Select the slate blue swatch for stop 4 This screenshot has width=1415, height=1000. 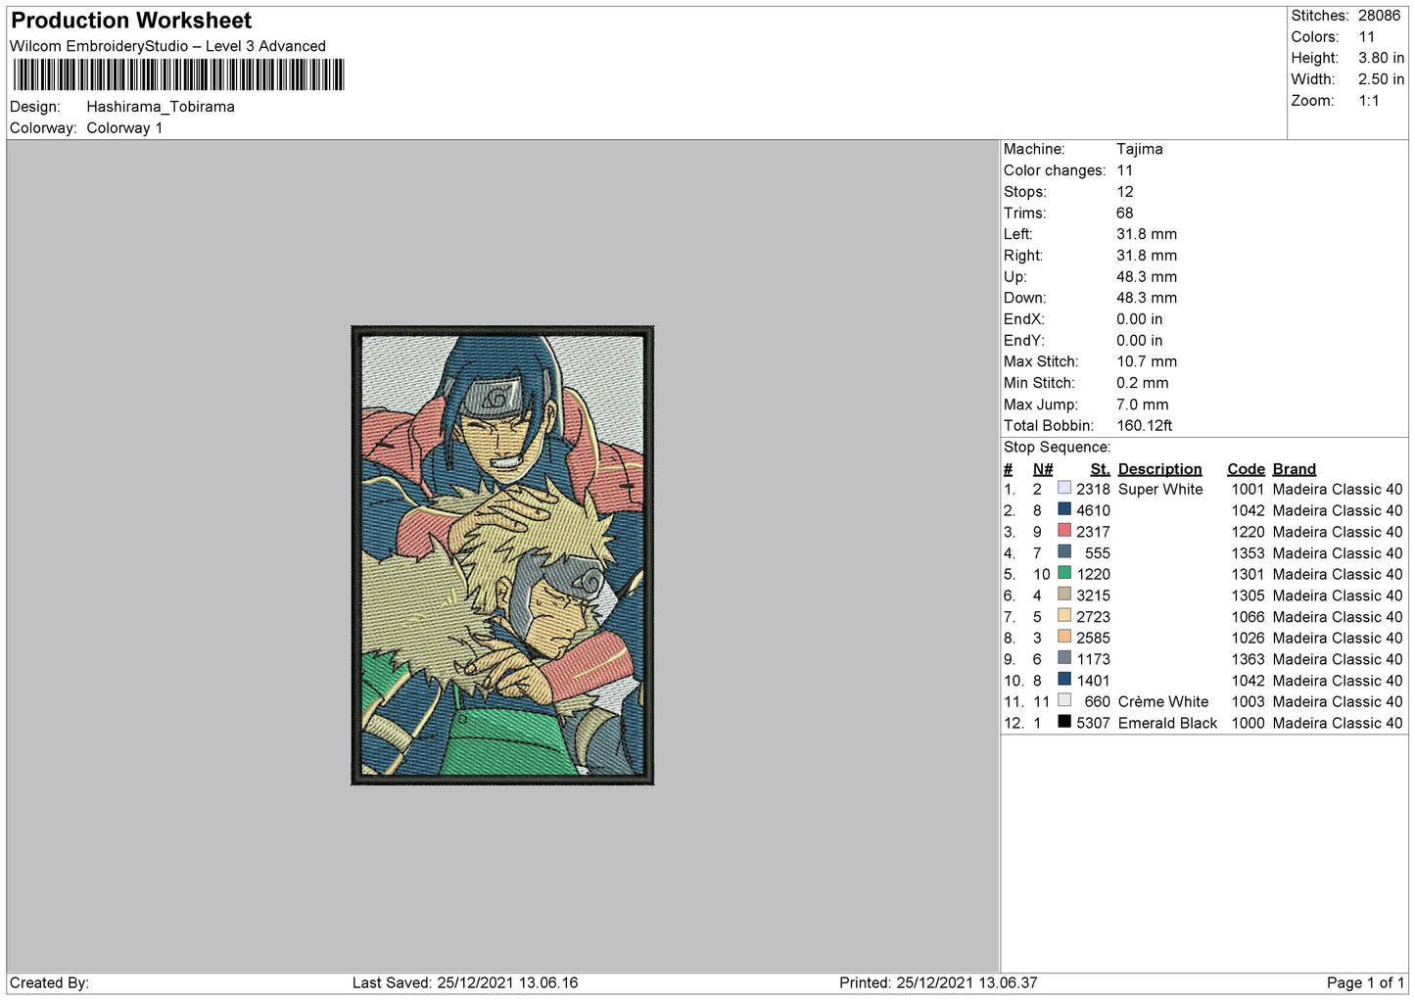(1064, 551)
